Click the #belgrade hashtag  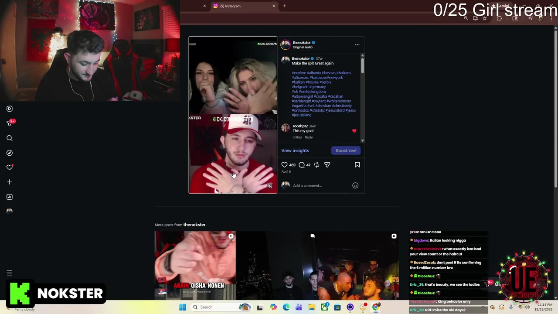(x=300, y=87)
